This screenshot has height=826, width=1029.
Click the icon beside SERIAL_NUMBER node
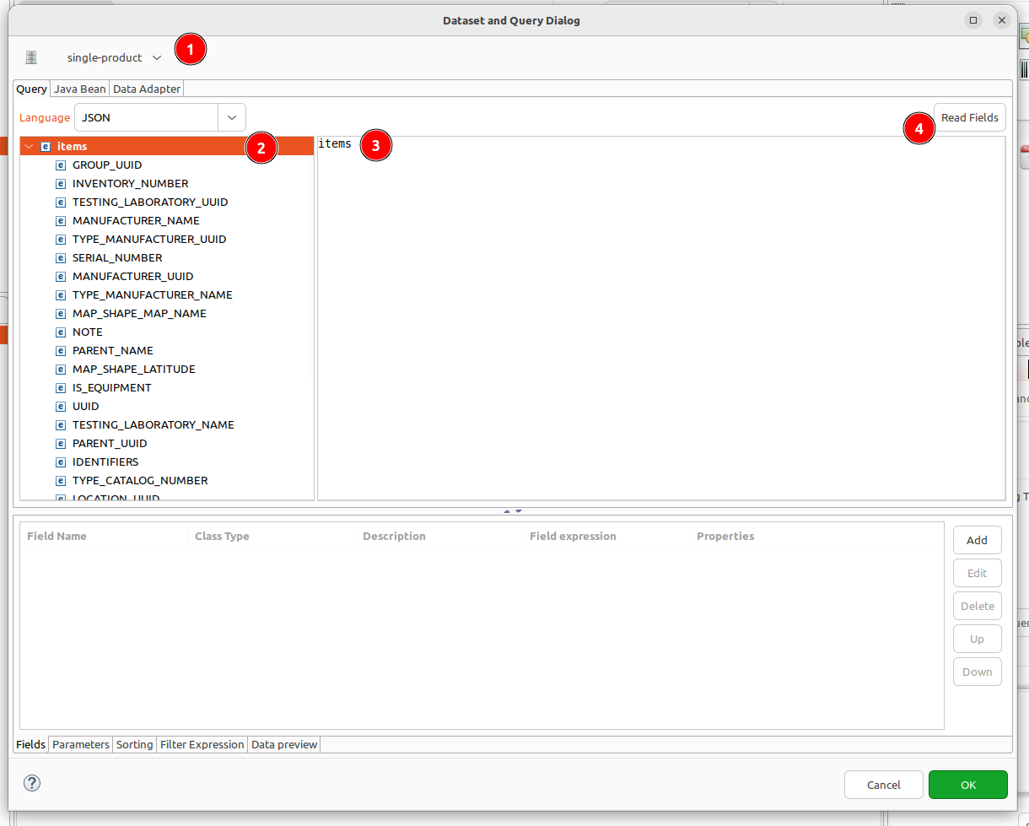[61, 258]
